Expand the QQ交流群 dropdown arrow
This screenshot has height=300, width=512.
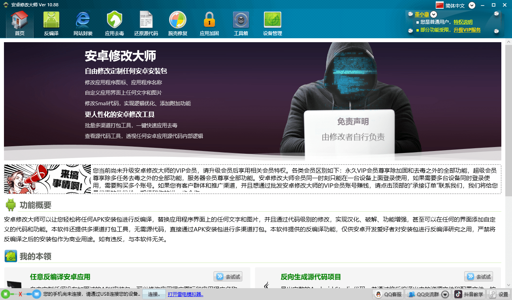point(444,294)
